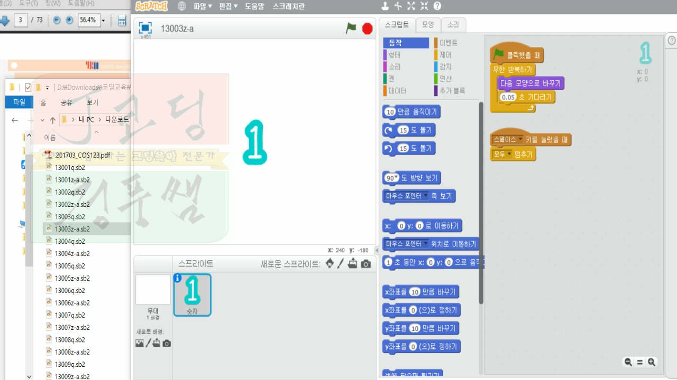Switch to the 모양 costumes tab
The image size is (677, 380).
pyautogui.click(x=428, y=25)
